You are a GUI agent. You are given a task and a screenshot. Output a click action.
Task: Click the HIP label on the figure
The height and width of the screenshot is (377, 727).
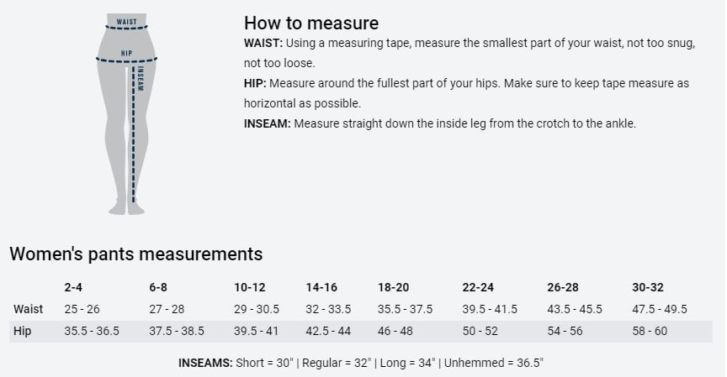click(x=126, y=53)
